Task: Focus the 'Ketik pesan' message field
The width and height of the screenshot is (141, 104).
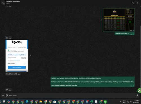Action: (72, 95)
